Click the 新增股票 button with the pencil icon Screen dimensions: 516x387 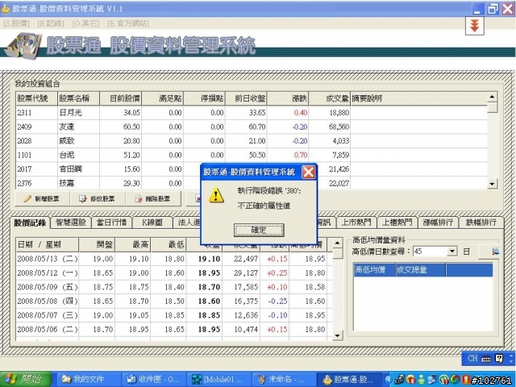tap(42, 199)
